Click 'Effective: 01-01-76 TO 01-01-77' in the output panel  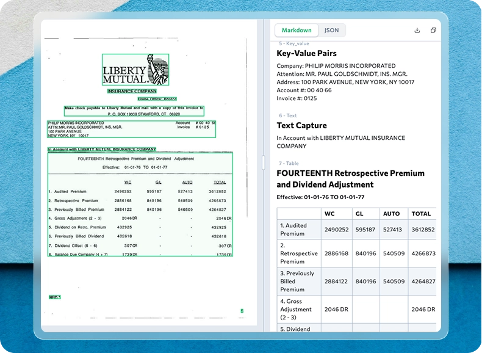pos(320,197)
